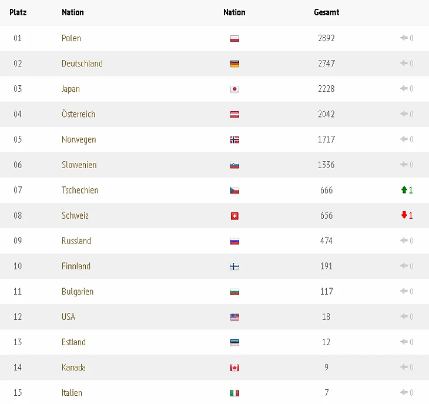Click the Russland flag icon
This screenshot has height=404, width=429.
click(x=234, y=241)
